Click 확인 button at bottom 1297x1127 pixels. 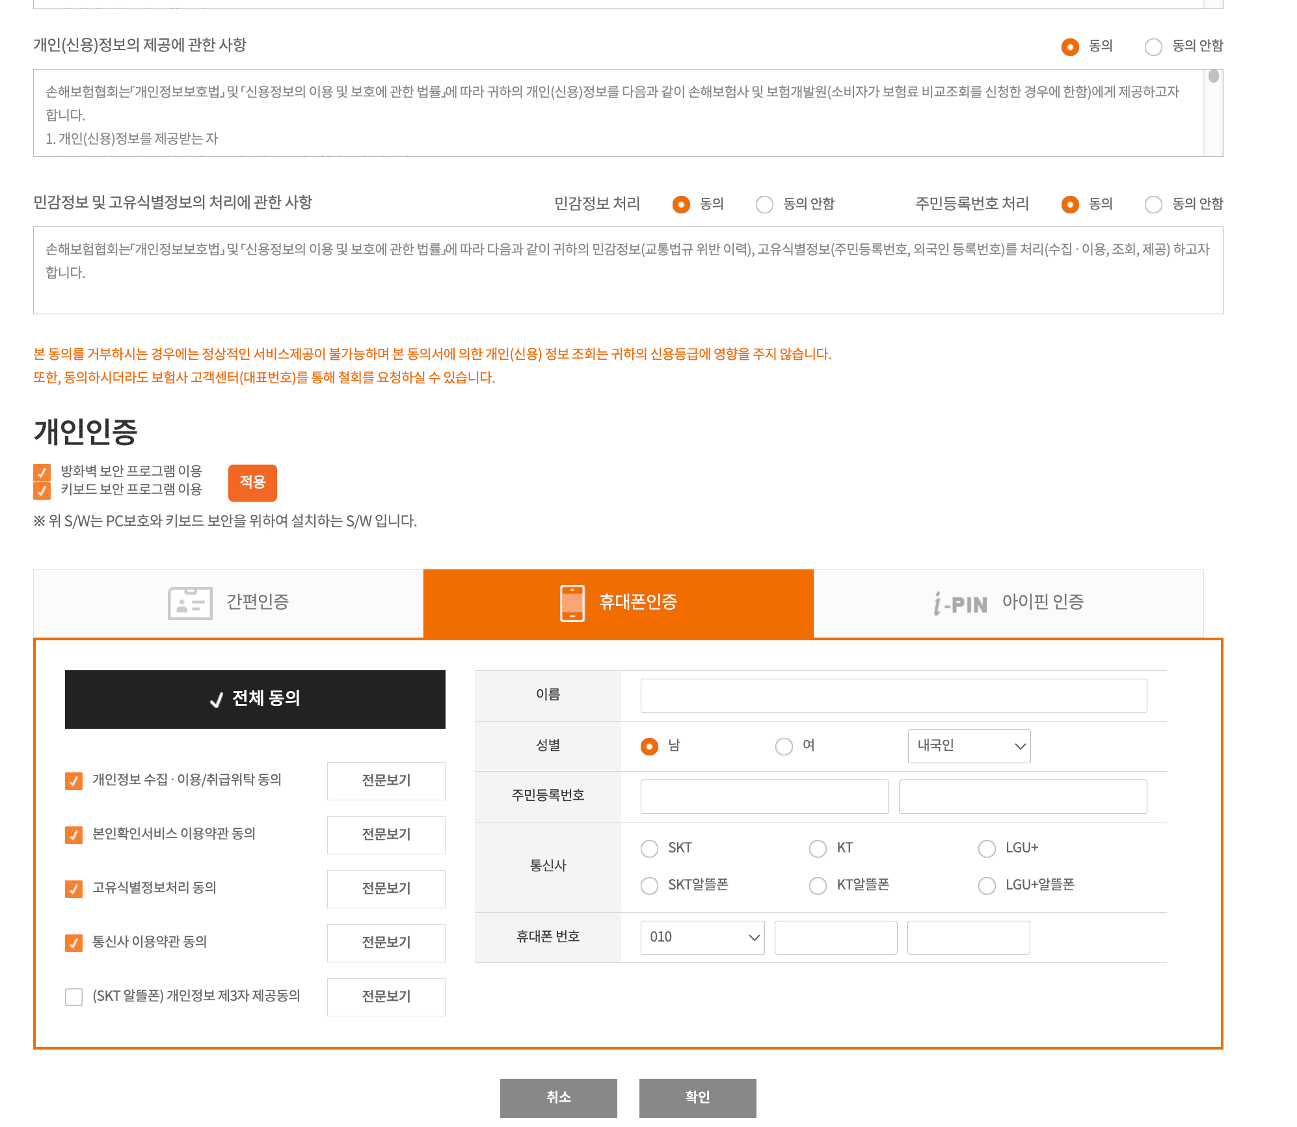tap(697, 1098)
